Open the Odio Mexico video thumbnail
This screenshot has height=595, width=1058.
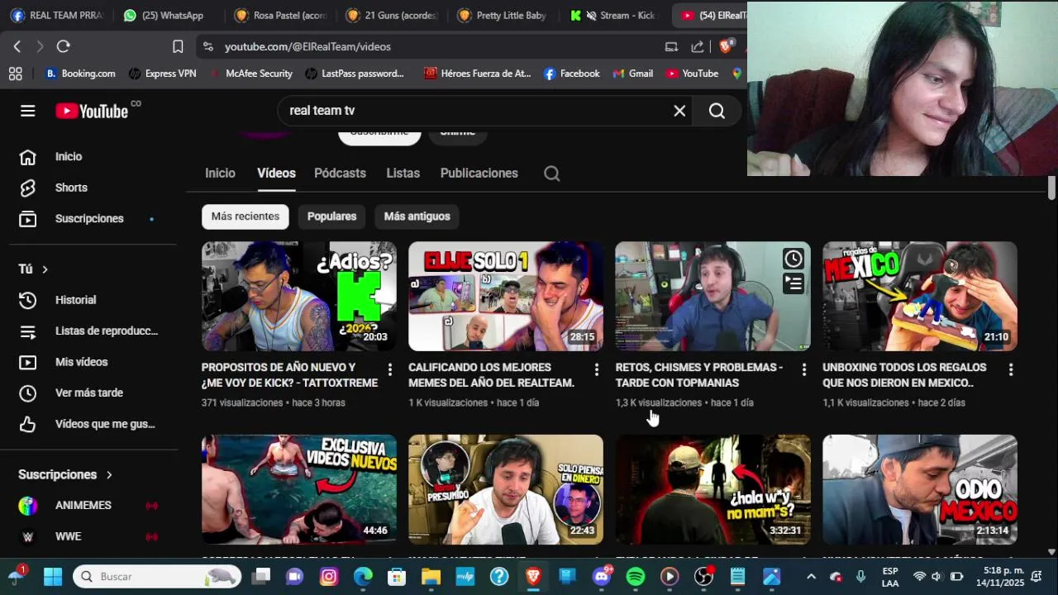point(920,489)
